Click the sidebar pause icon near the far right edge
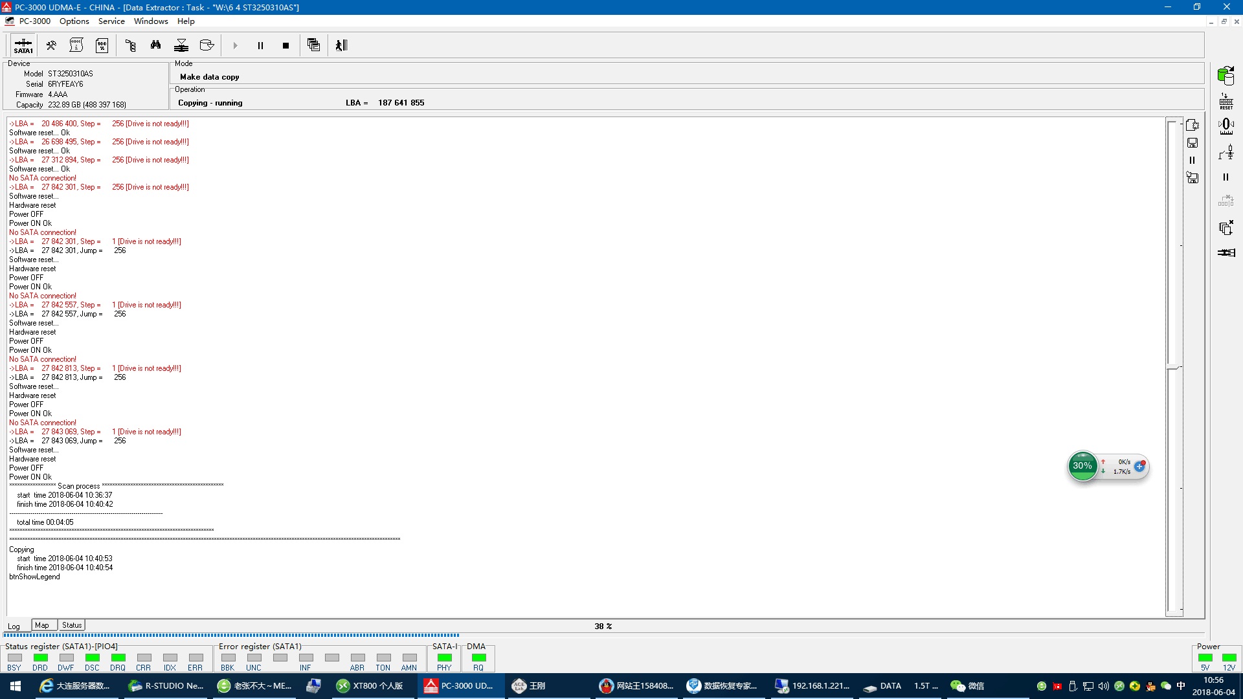The image size is (1243, 699). click(x=1226, y=177)
